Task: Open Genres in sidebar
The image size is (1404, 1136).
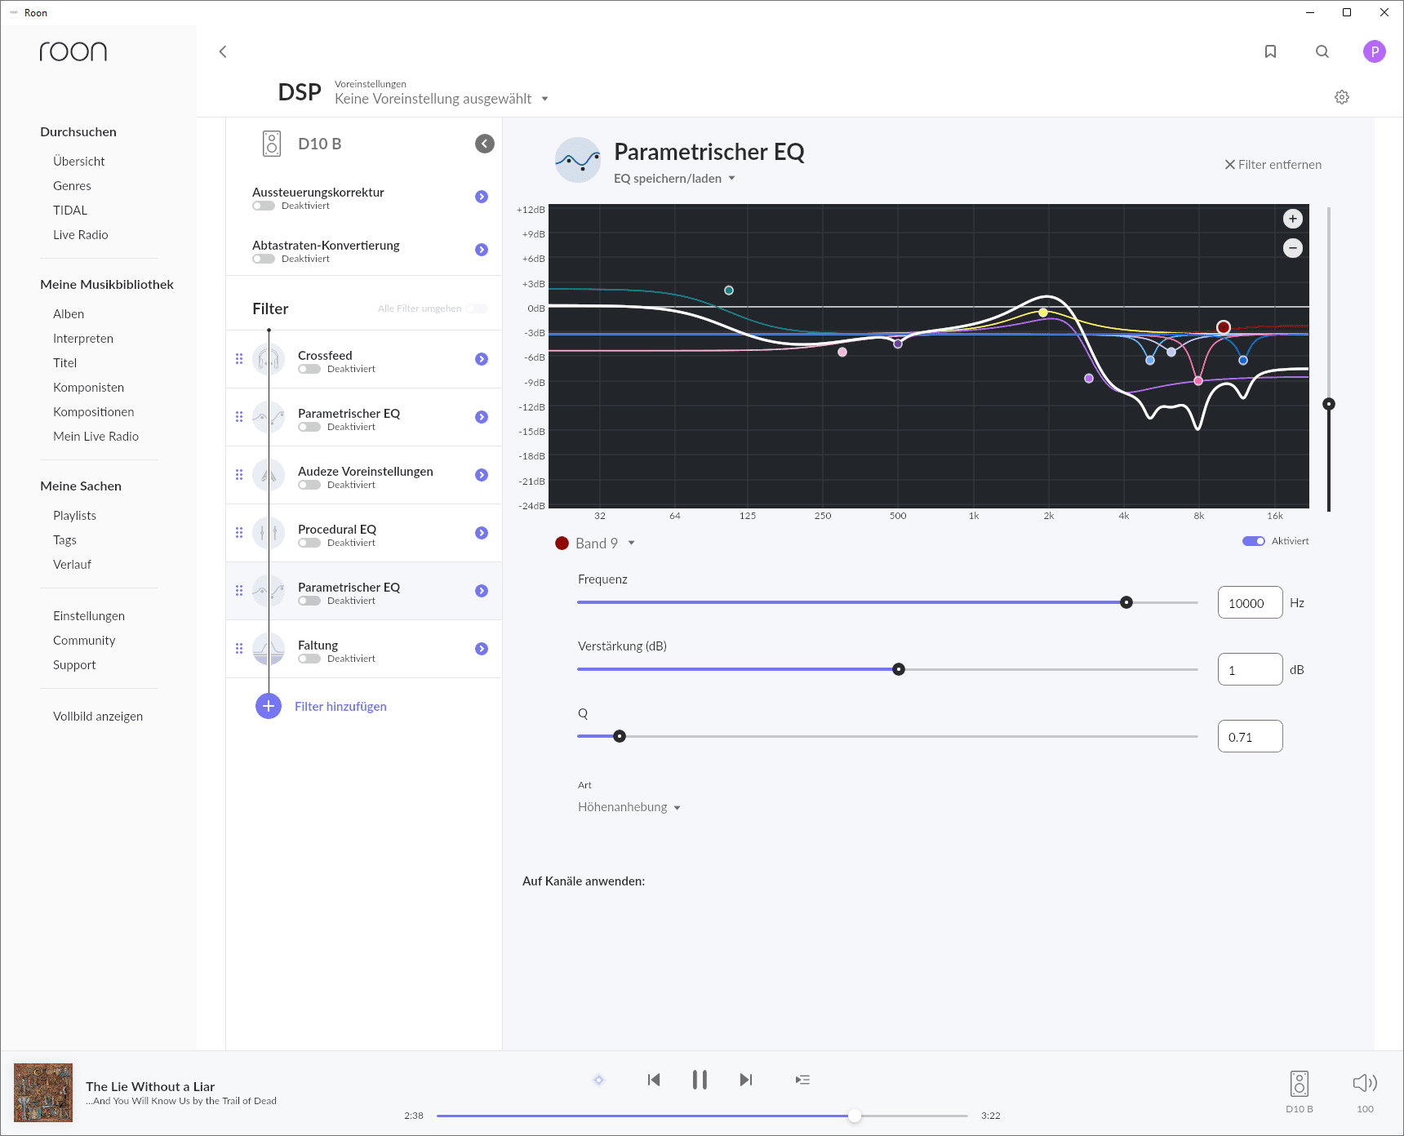Action: 72,186
